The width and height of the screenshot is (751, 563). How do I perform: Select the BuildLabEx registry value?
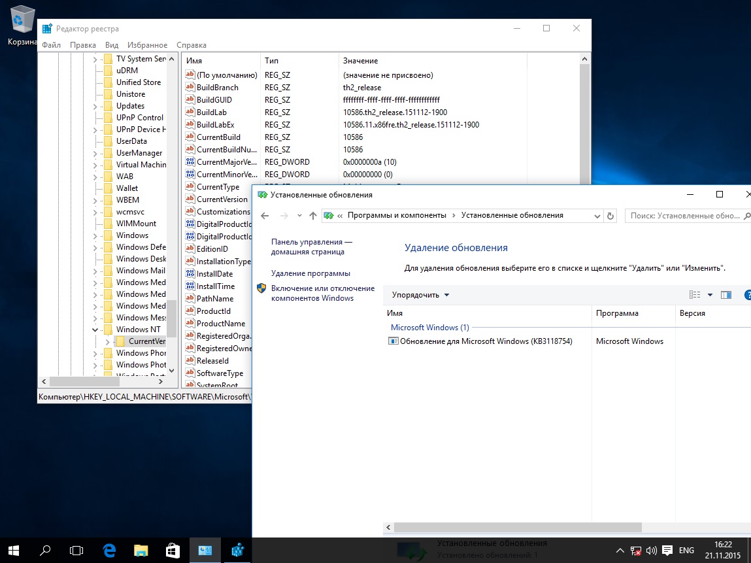click(x=216, y=125)
